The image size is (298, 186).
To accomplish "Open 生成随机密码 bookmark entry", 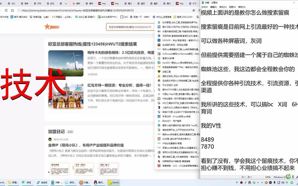I will [x=172, y=45].
